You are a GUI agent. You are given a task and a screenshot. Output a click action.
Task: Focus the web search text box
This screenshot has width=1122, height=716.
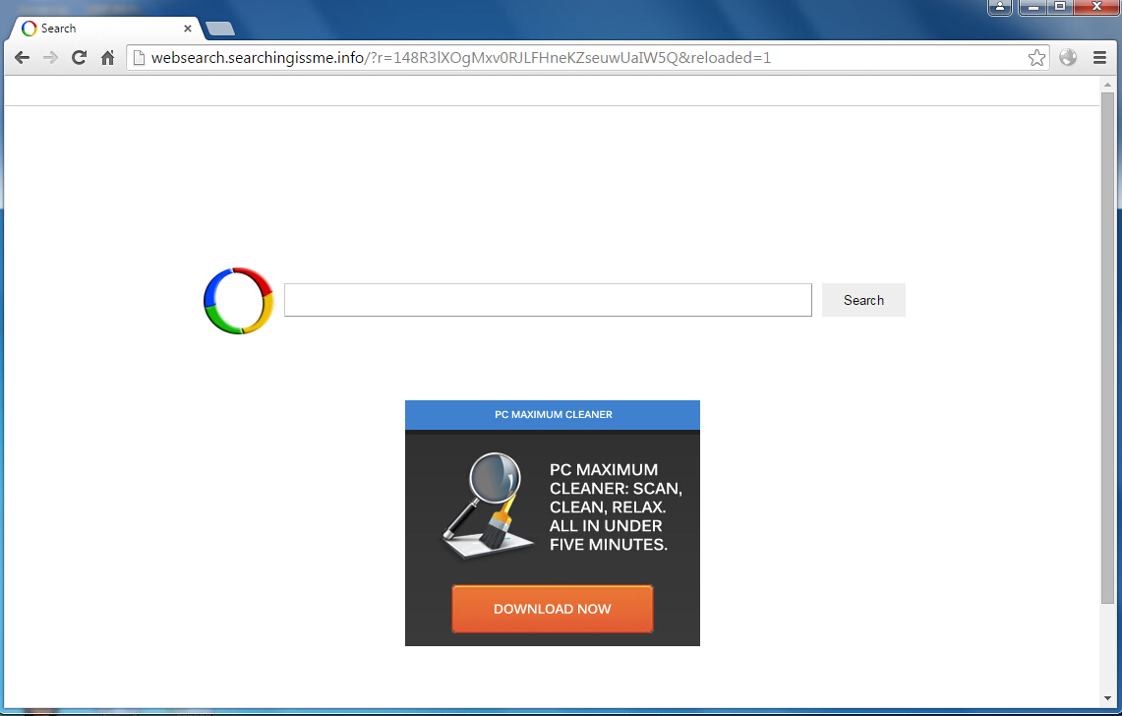click(x=548, y=300)
